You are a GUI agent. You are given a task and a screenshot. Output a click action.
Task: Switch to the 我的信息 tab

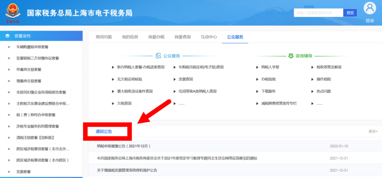[130, 37]
